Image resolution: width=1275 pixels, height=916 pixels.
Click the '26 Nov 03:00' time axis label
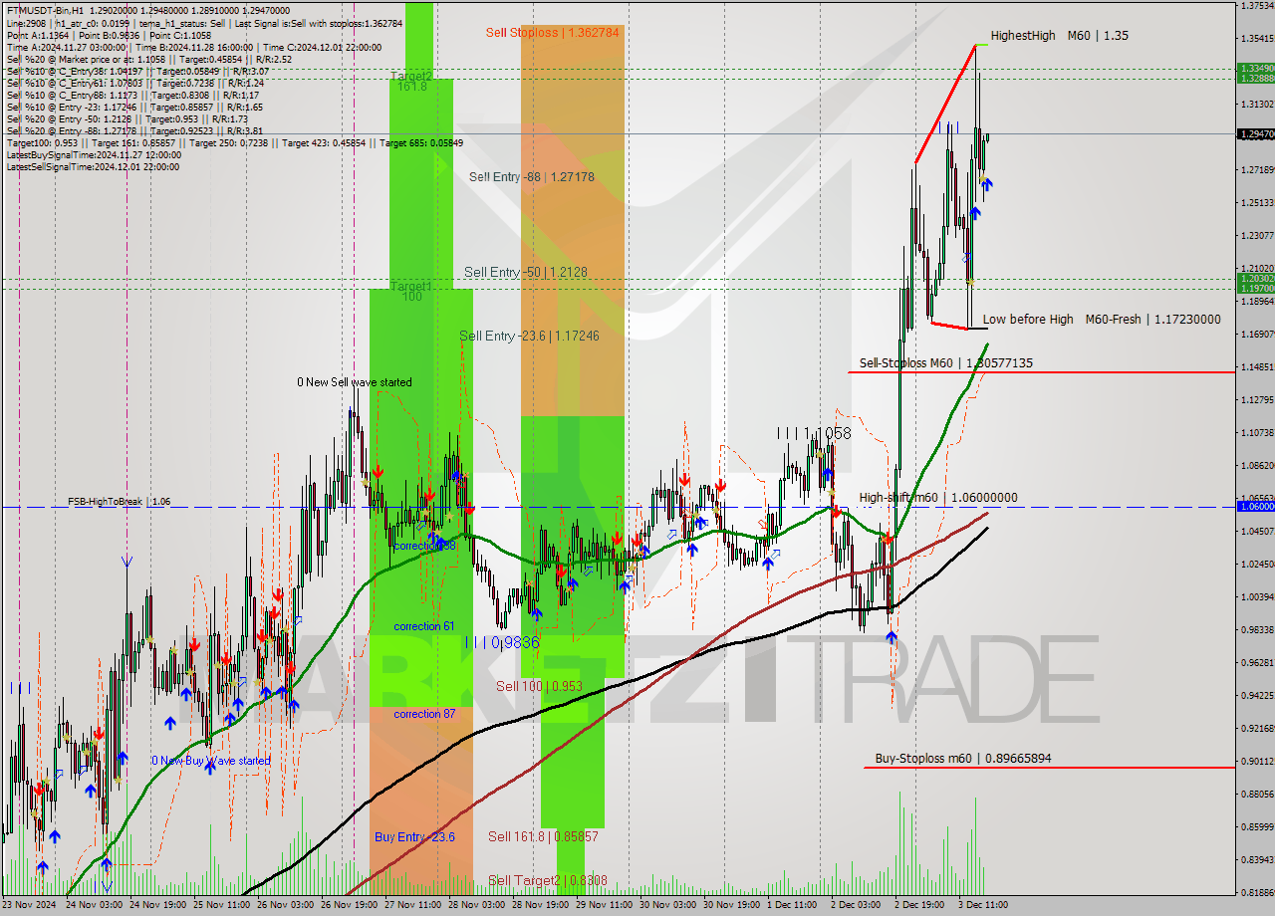click(x=286, y=906)
